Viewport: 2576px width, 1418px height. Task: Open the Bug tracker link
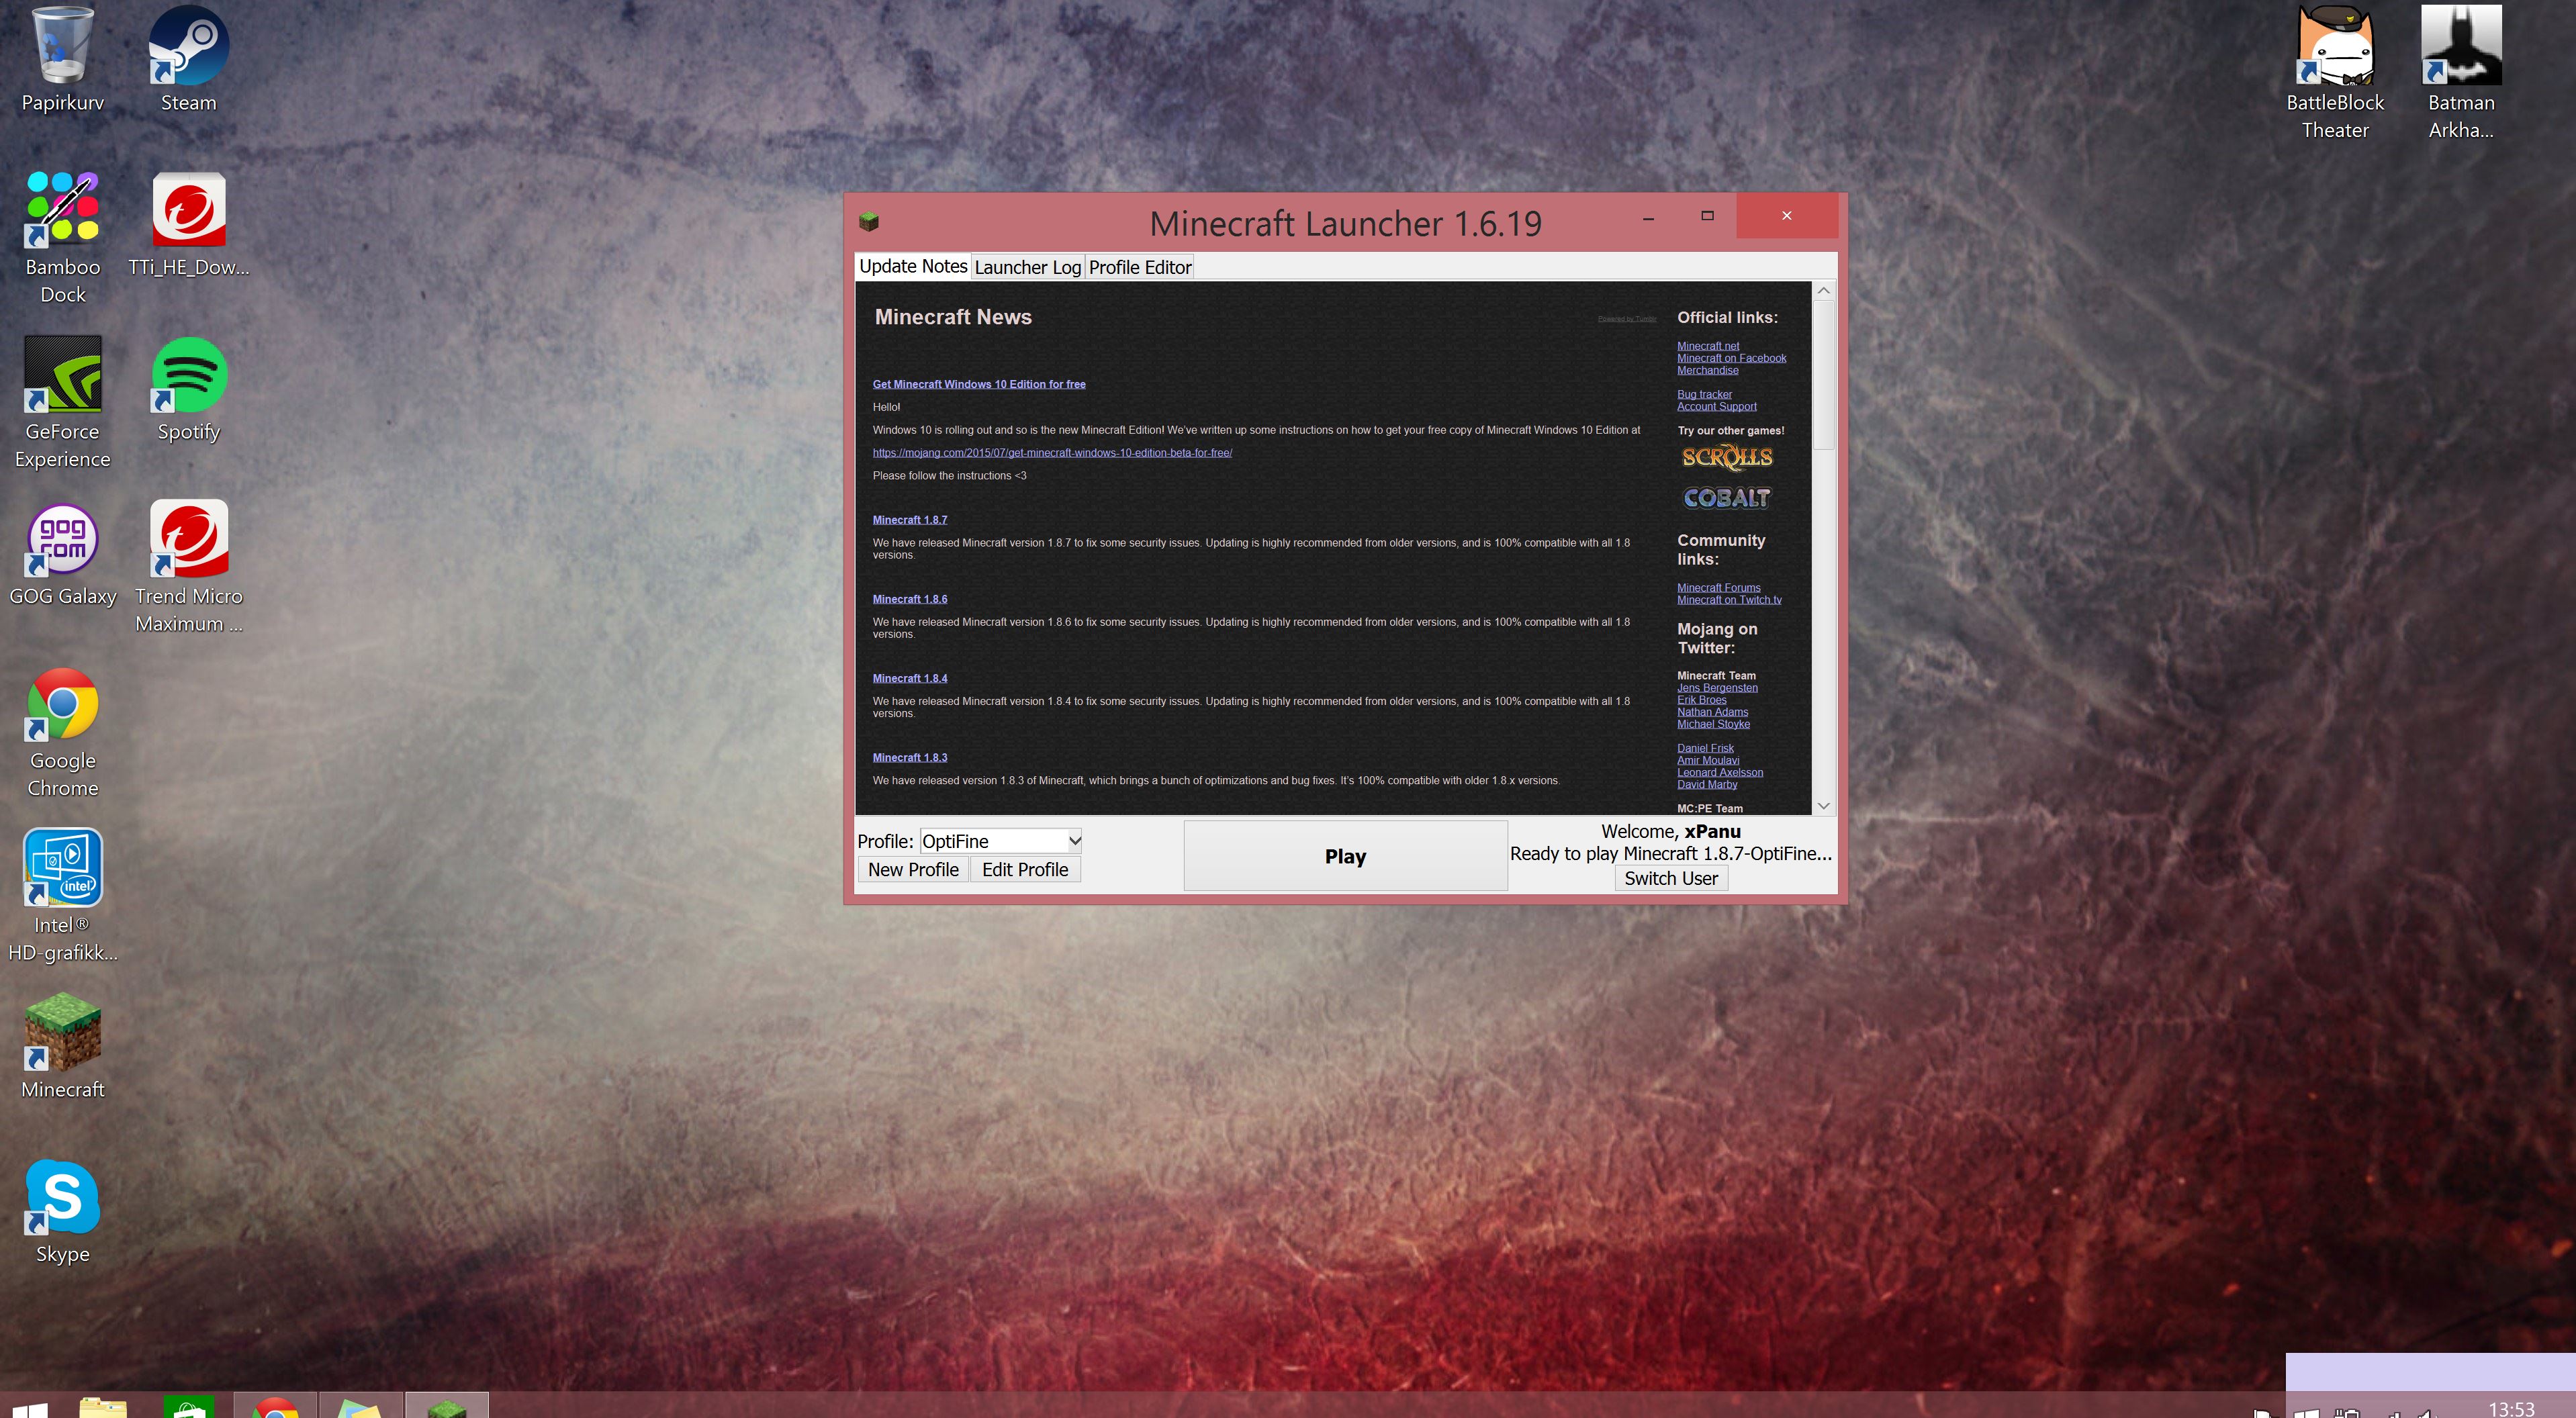click(1704, 394)
